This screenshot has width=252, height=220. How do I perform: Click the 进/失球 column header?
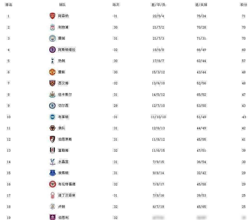click(201, 5)
